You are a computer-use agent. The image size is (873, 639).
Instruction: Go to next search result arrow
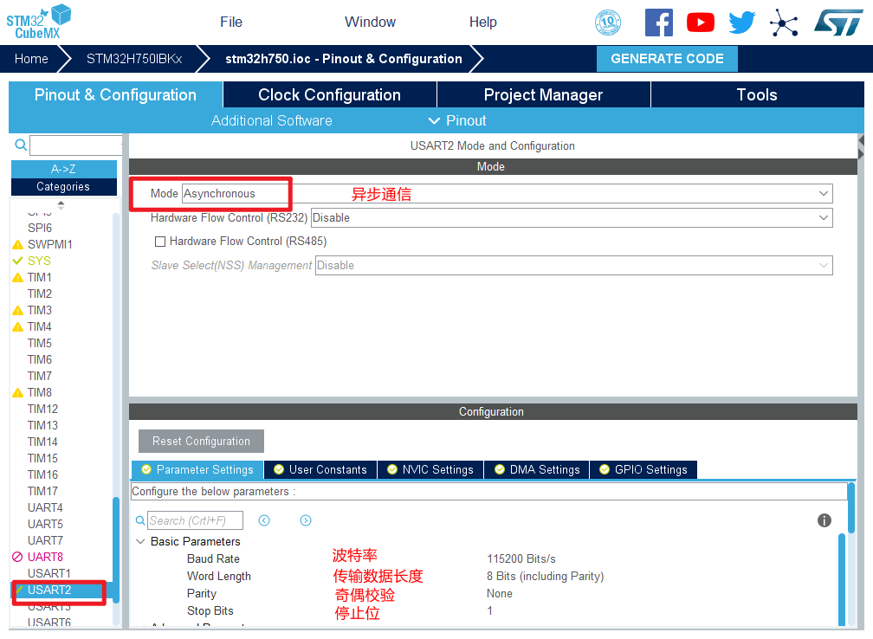tap(306, 520)
